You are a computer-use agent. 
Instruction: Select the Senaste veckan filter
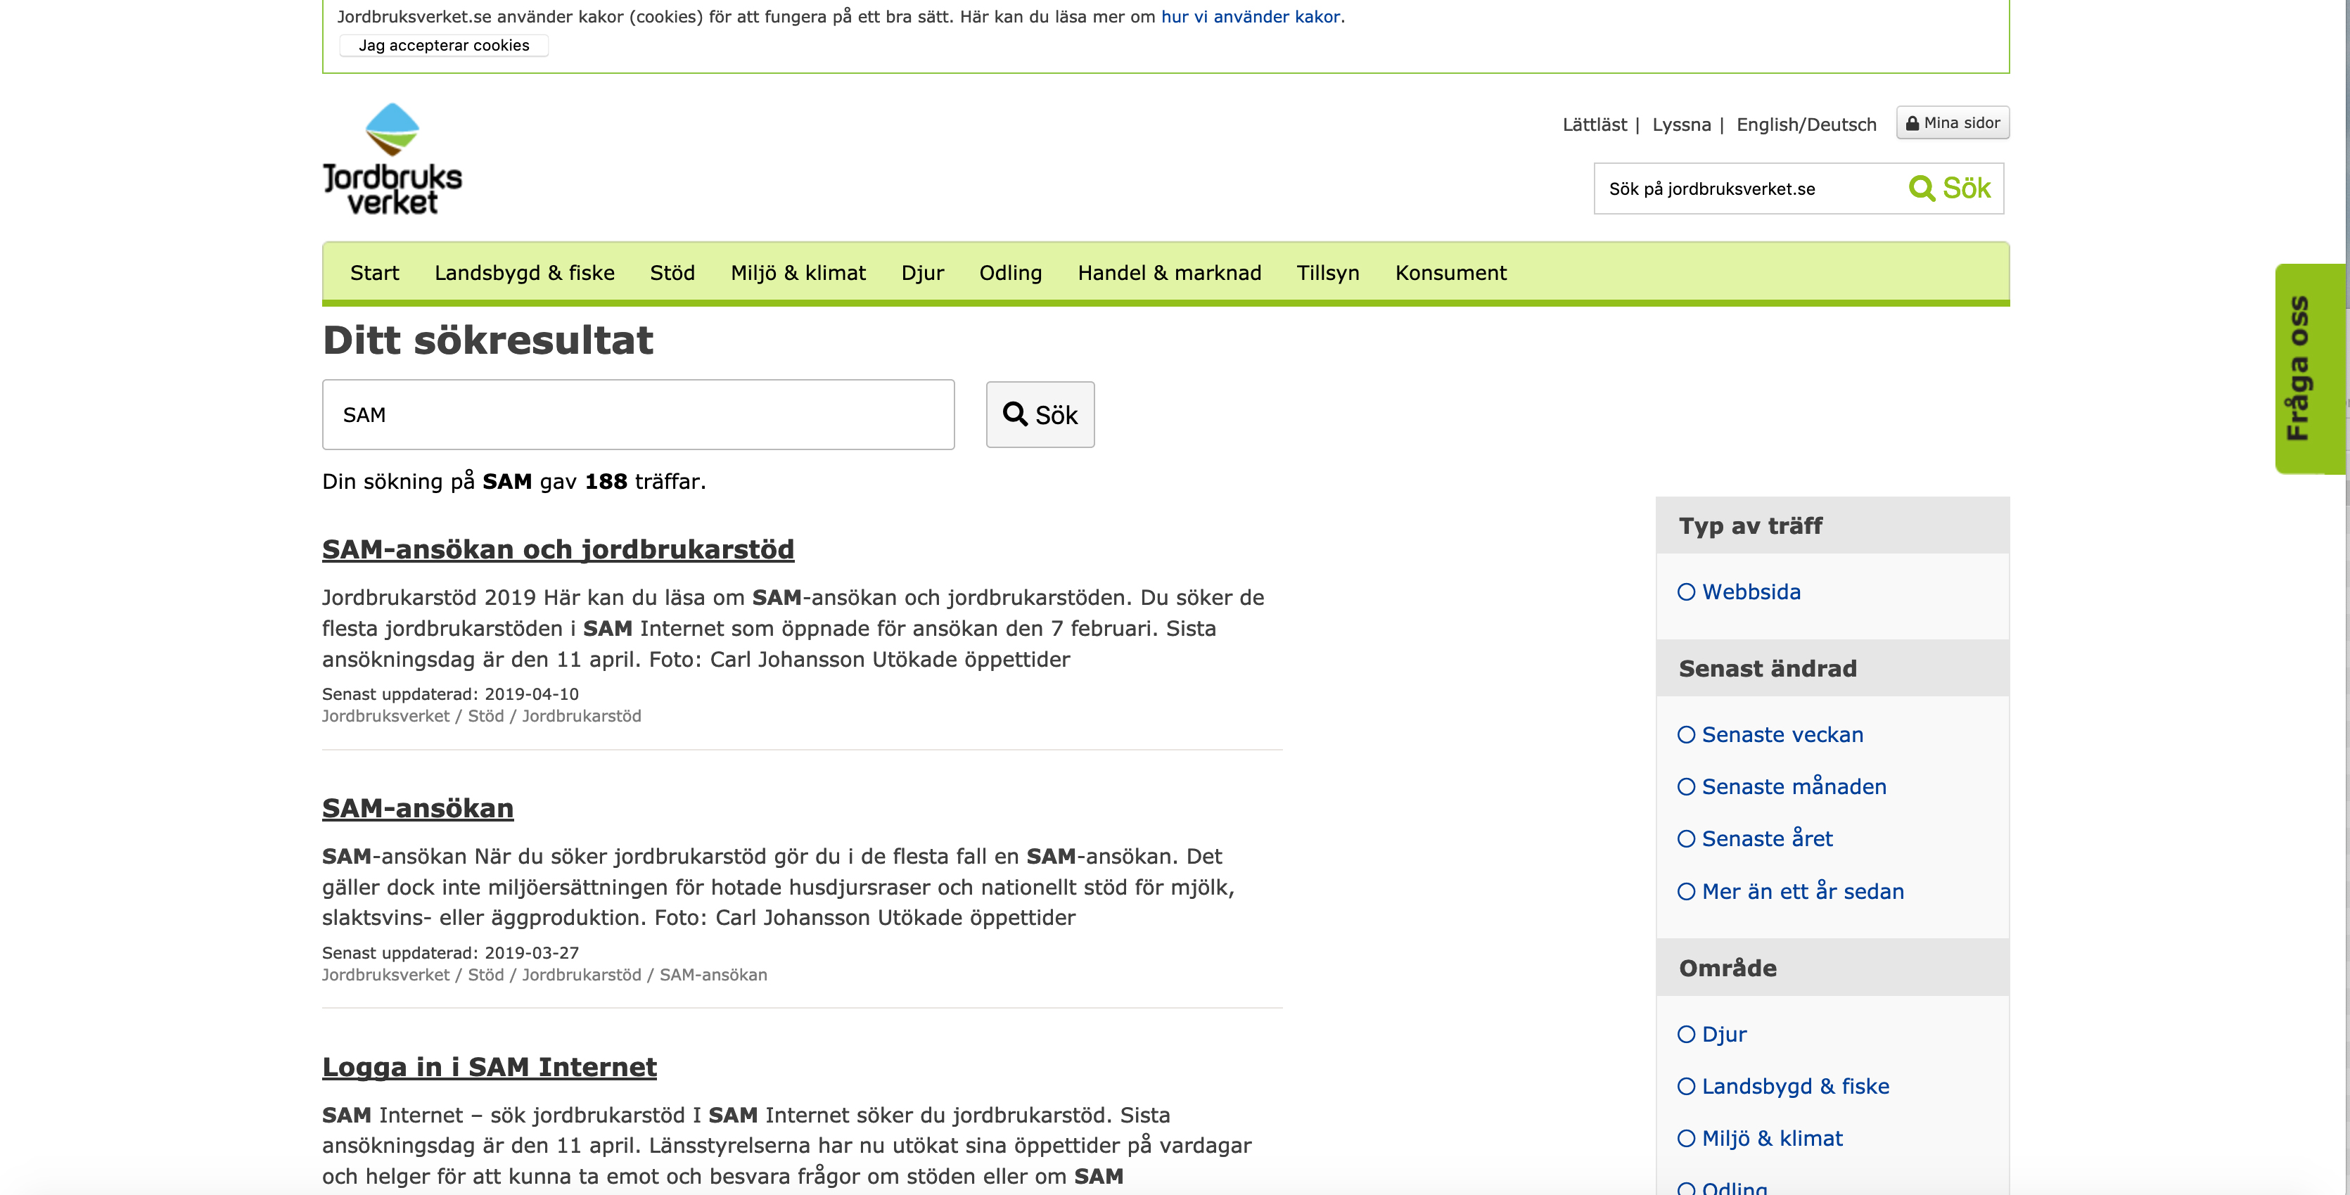pos(1770,734)
